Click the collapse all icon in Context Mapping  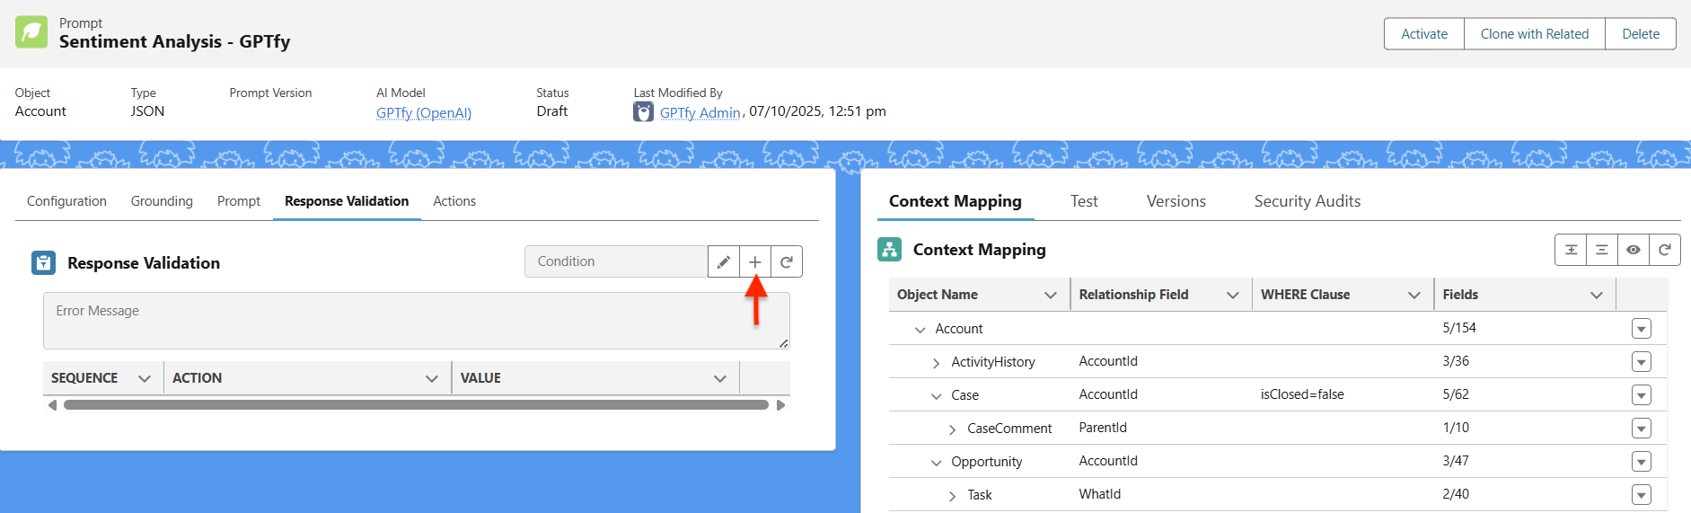pos(1602,250)
